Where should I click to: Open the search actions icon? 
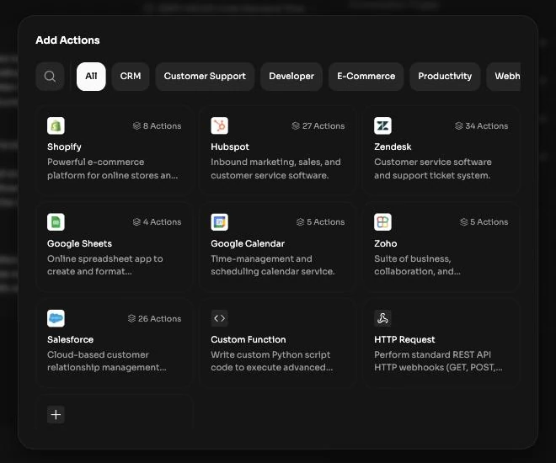click(50, 76)
